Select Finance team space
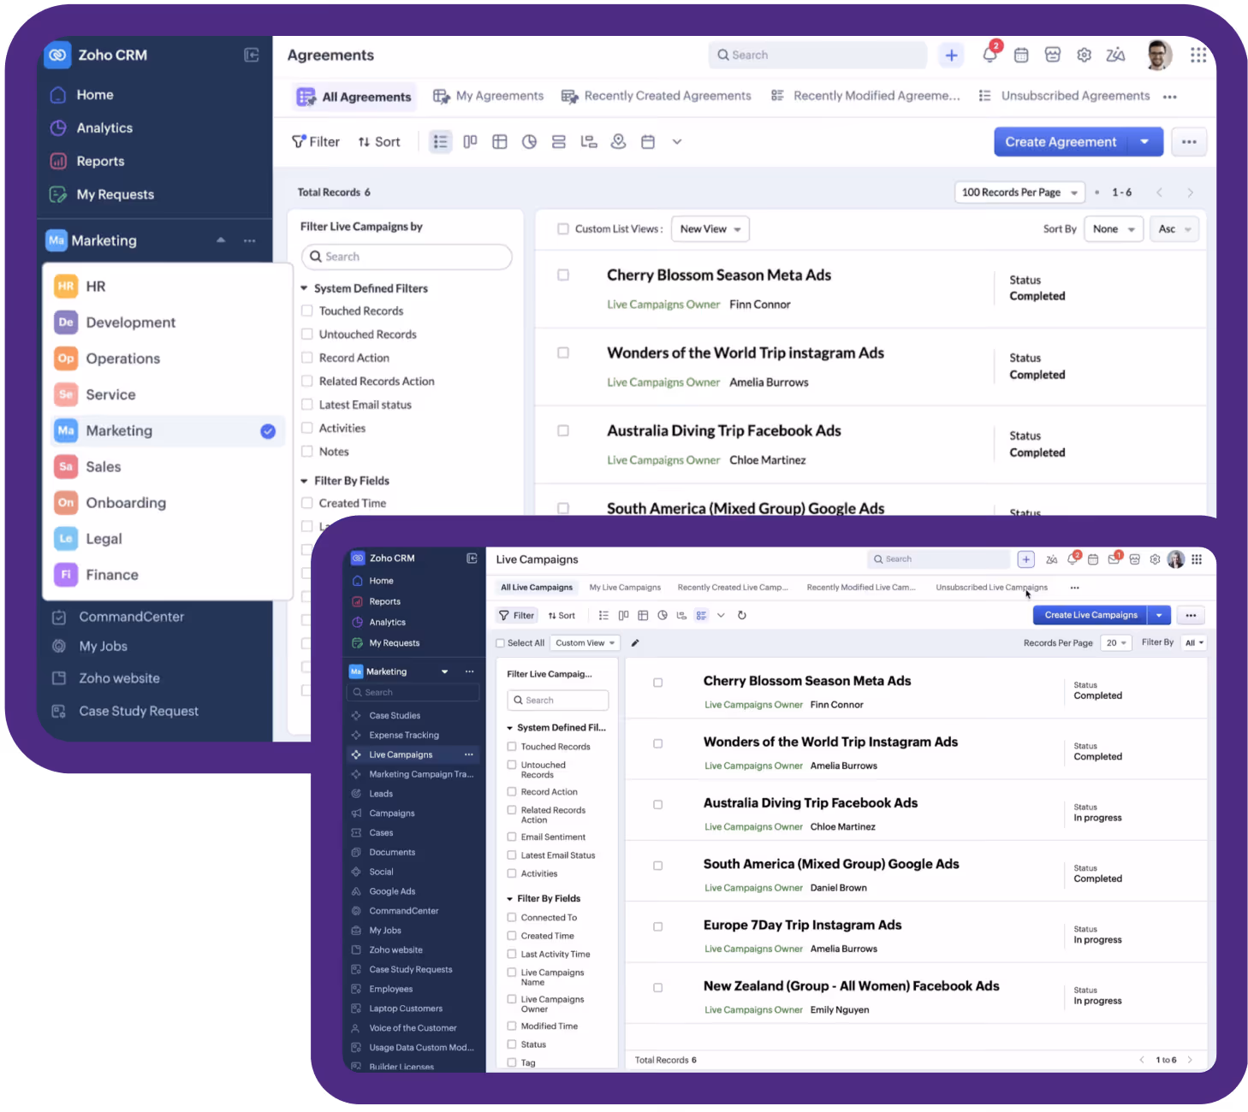This screenshot has height=1112, width=1248. tap(168, 575)
